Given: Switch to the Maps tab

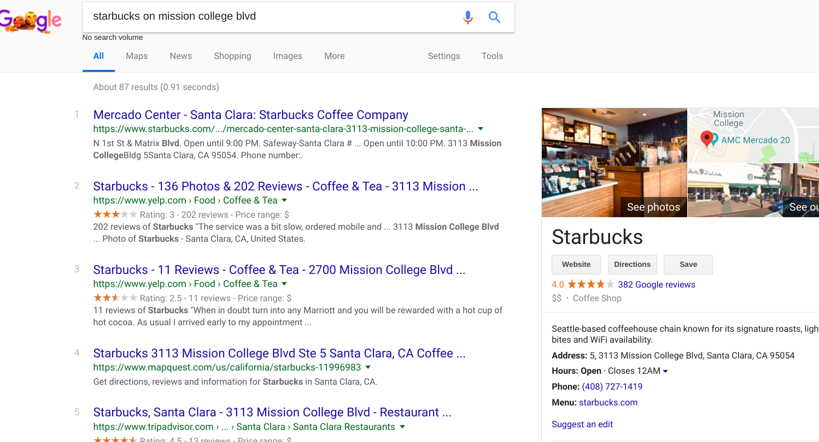Looking at the screenshot, I should pos(137,56).
